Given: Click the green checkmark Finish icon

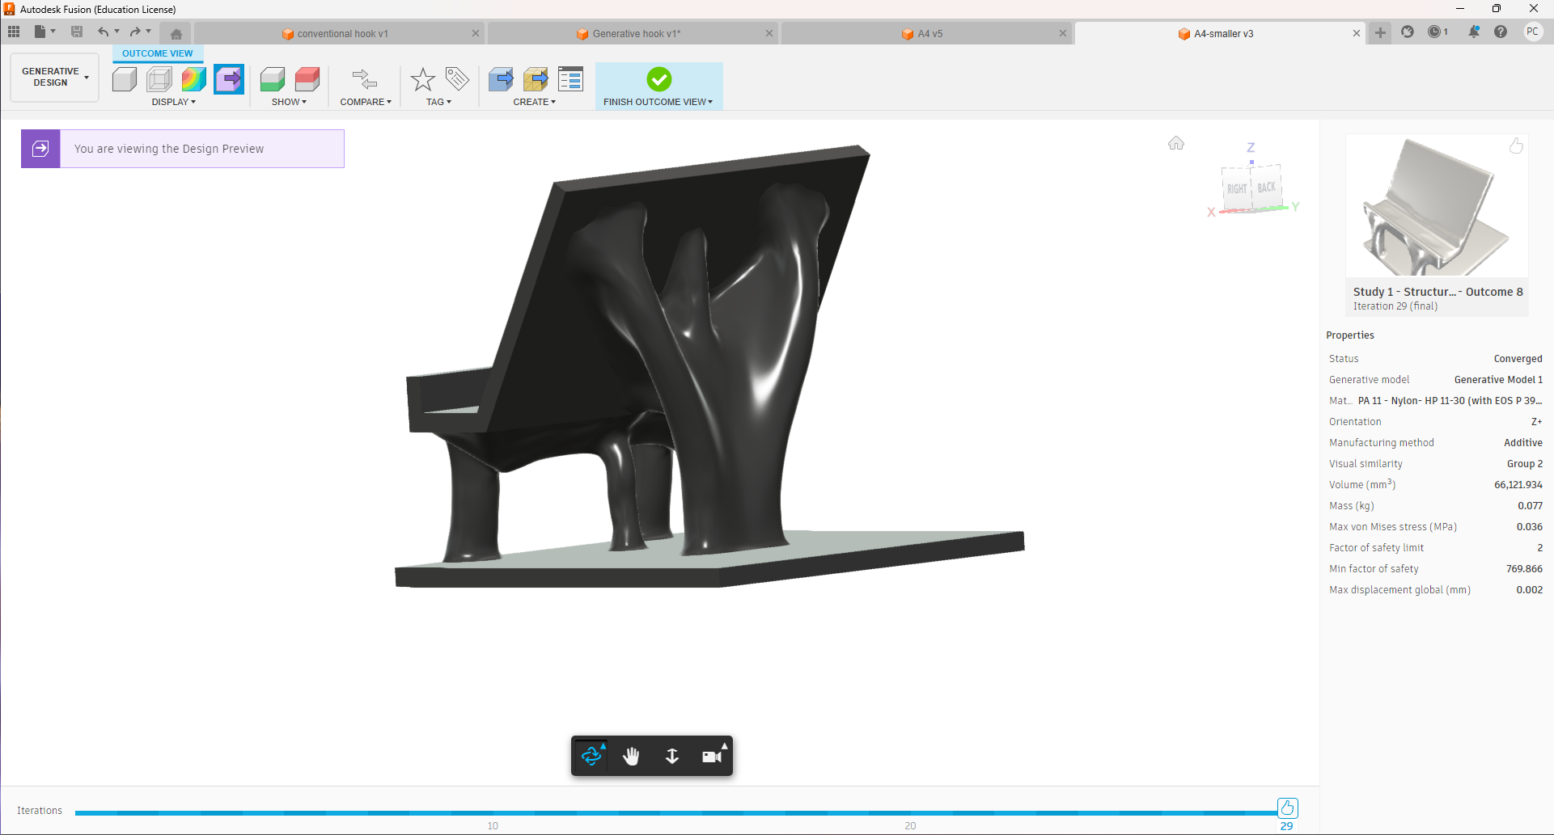Looking at the screenshot, I should pyautogui.click(x=658, y=78).
